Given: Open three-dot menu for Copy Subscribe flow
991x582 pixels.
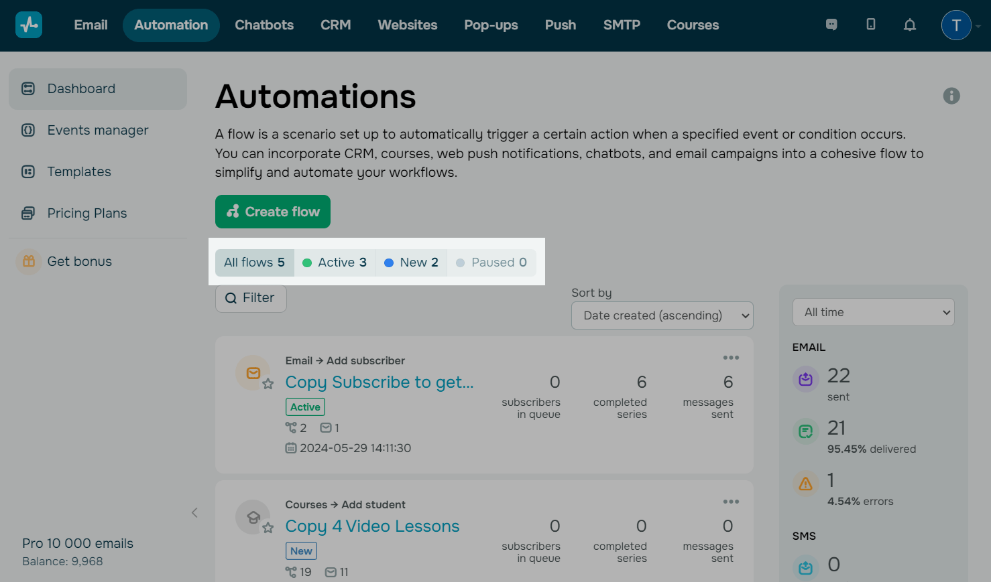Looking at the screenshot, I should click(x=731, y=358).
